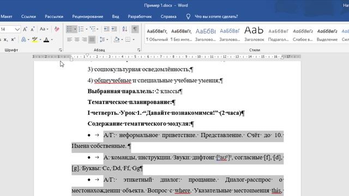Toggle bulleted list formatting
The image size is (349, 196).
[x=69, y=29]
